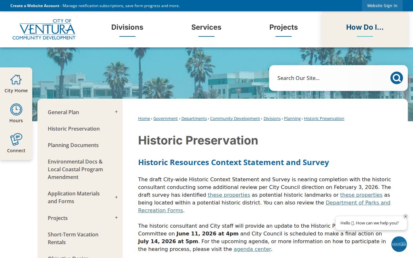The height and width of the screenshot is (258, 413).
Task: Open the Services top menu
Action: [206, 27]
